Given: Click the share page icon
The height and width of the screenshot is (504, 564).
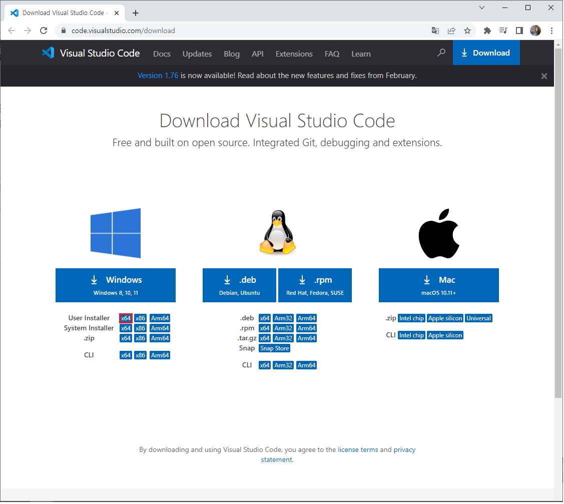Looking at the screenshot, I should [x=451, y=31].
